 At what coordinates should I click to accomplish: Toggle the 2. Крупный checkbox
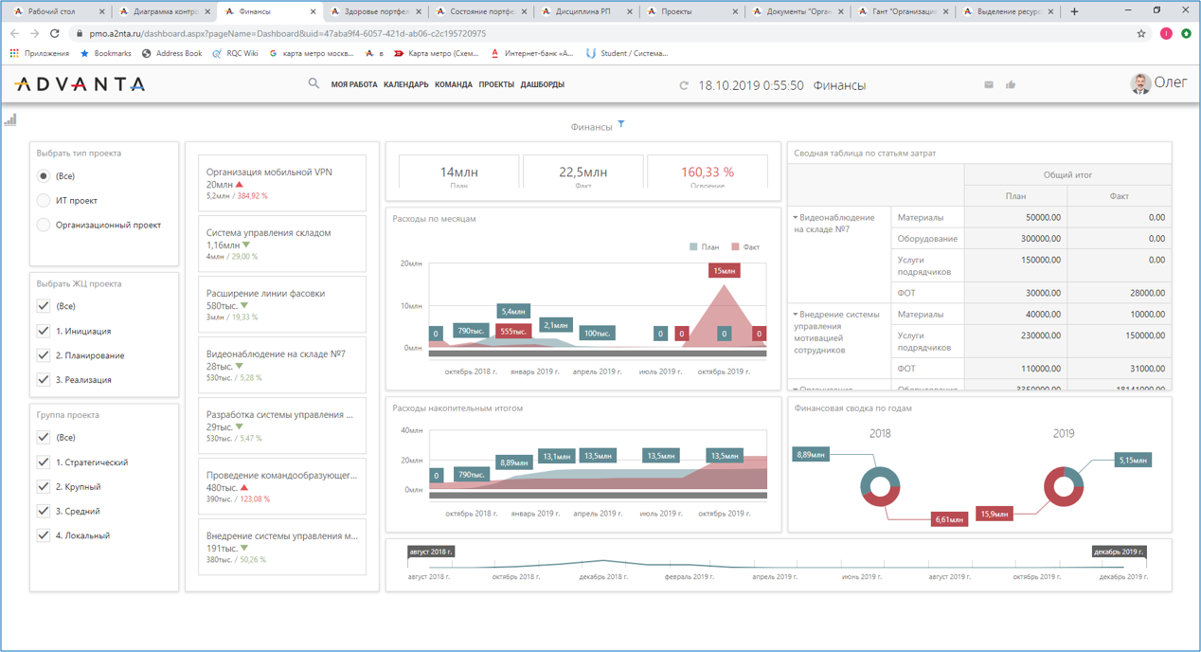click(44, 486)
